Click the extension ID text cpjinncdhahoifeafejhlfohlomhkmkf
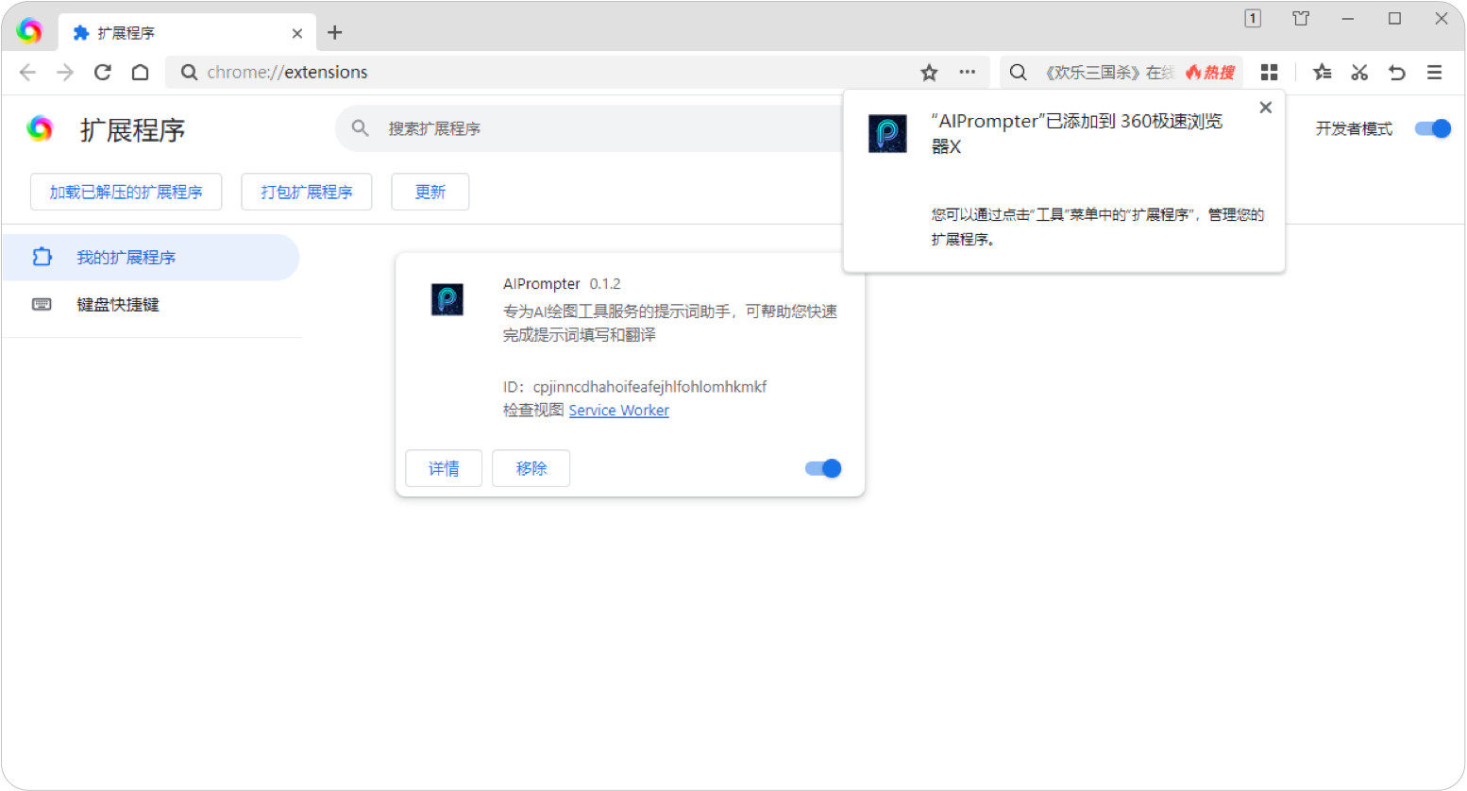The height and width of the screenshot is (791, 1467). tap(649, 387)
